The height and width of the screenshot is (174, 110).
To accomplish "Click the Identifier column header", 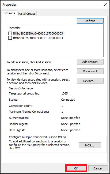I will coord(14,28).
